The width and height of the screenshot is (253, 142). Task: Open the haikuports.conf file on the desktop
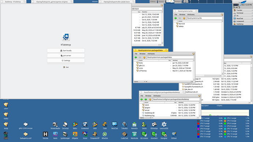point(26,135)
